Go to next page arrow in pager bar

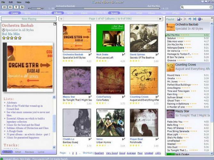pos(160,19)
